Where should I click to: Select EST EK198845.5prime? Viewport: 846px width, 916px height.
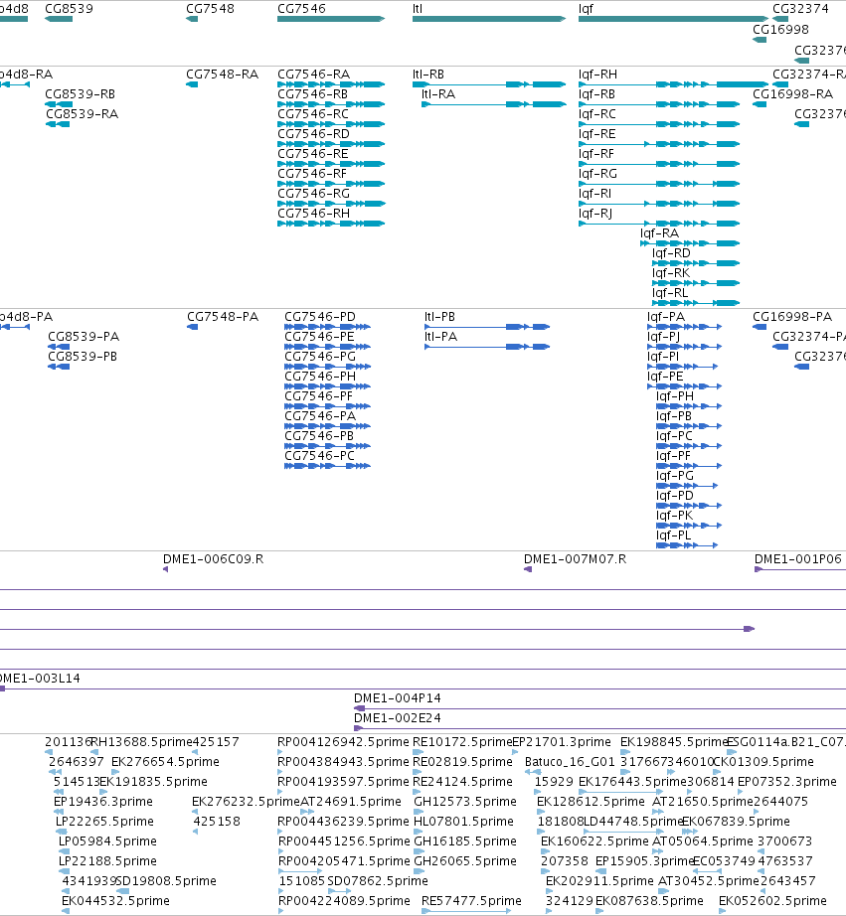tap(624, 752)
